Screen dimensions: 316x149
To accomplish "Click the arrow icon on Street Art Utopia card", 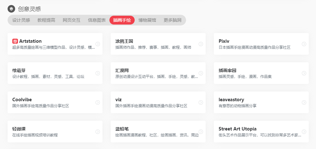I will pos(304,132).
